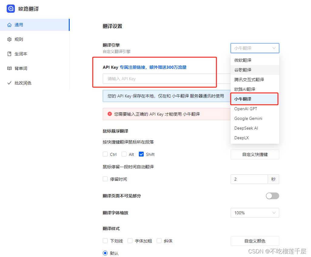Click the checkmark icon beside 批改润色
The width and height of the screenshot is (311, 257).
pos(9,83)
